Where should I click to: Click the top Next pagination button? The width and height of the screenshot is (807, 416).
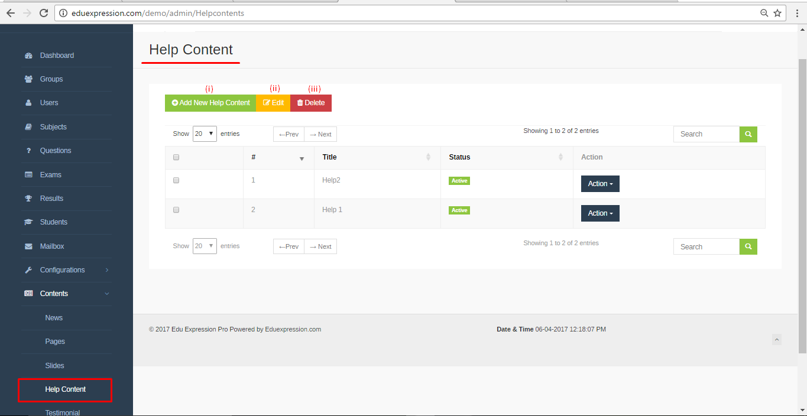point(320,134)
